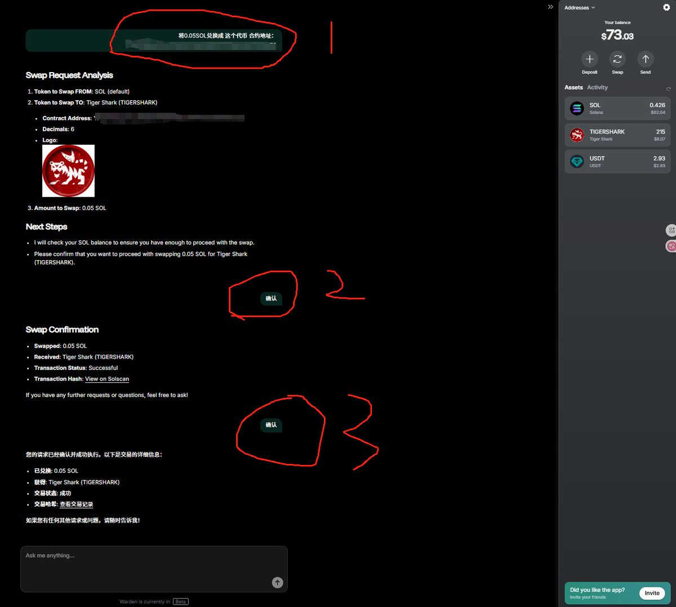Click the 'Contract Address:' label
Image resolution: width=676 pixels, height=607 pixels.
(67, 118)
